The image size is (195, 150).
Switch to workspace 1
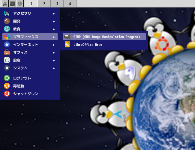tap(31, 4)
